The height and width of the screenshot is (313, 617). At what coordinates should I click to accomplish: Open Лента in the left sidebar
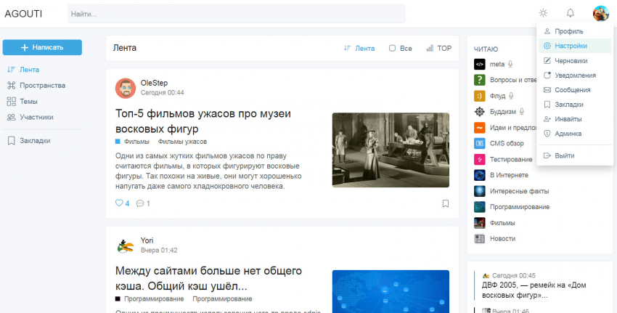(24, 70)
